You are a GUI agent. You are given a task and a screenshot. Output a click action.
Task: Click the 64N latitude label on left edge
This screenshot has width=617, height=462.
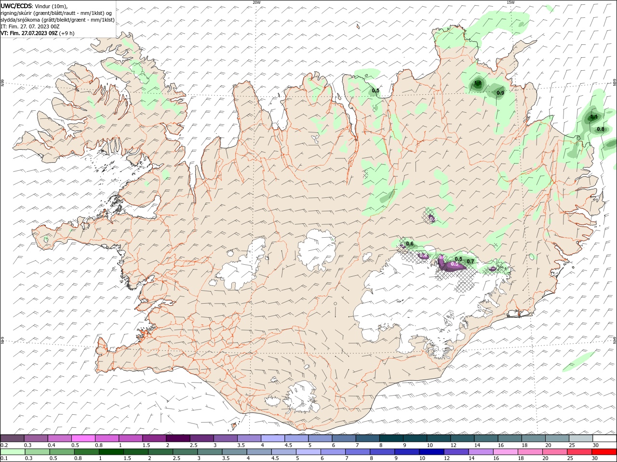tap(2, 340)
